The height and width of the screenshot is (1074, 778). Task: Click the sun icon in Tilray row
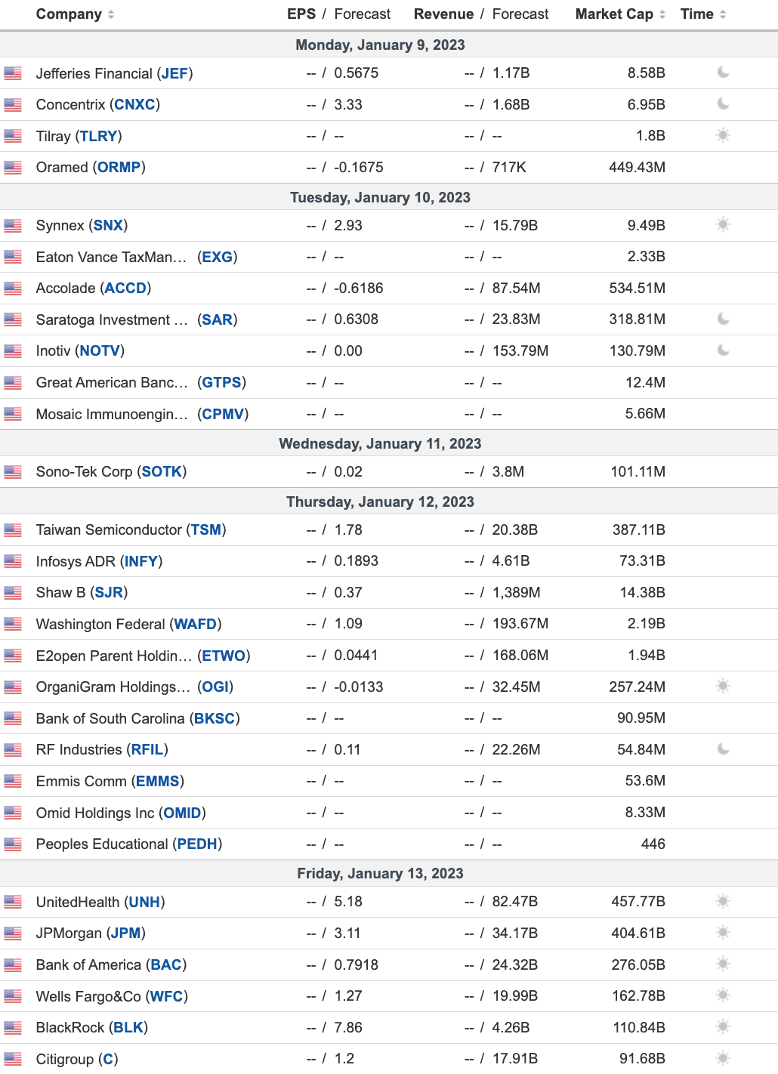click(x=723, y=136)
